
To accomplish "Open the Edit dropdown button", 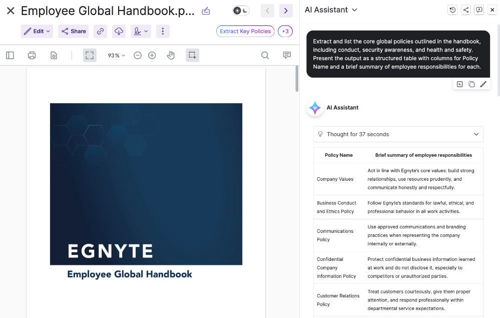I will click(x=37, y=31).
